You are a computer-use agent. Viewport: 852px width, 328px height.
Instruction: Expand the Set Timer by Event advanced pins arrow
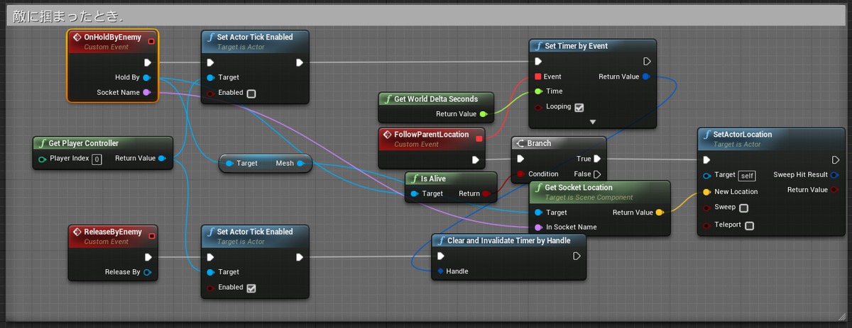point(593,122)
